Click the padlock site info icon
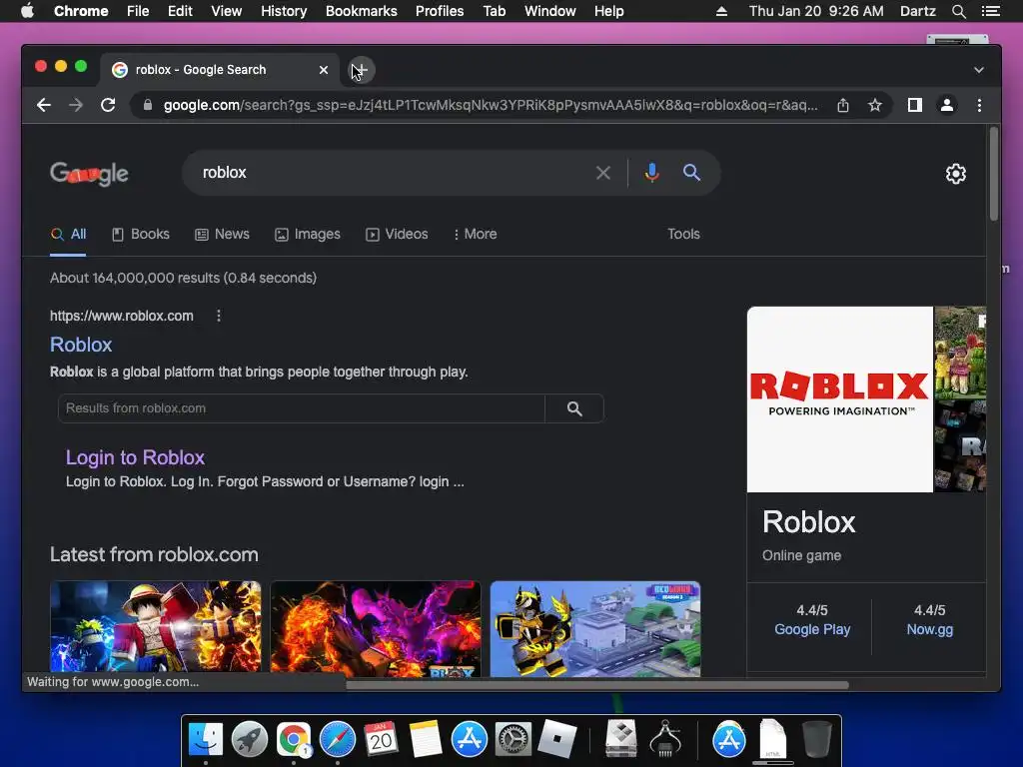This screenshot has width=1023, height=767. pyautogui.click(x=148, y=105)
